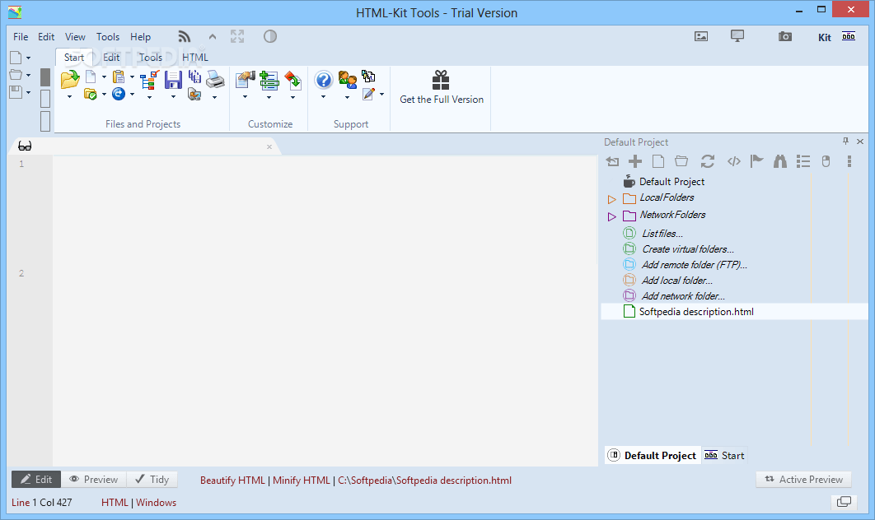Click List files... in project tree
The width and height of the screenshot is (875, 520).
coord(662,234)
